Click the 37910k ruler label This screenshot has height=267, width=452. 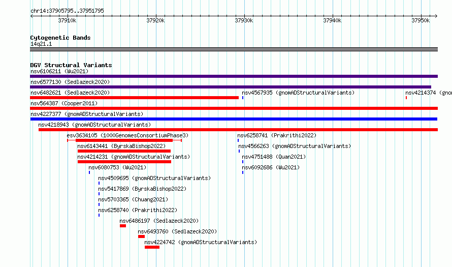click(67, 20)
